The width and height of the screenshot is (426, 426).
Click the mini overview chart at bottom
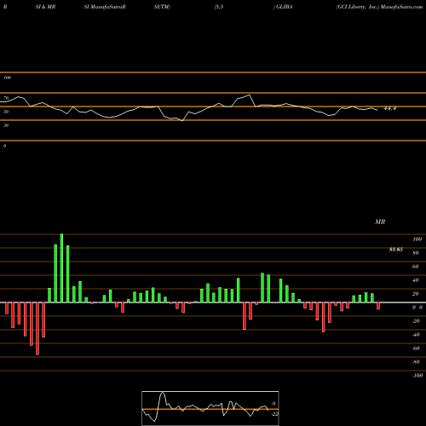coord(210,408)
